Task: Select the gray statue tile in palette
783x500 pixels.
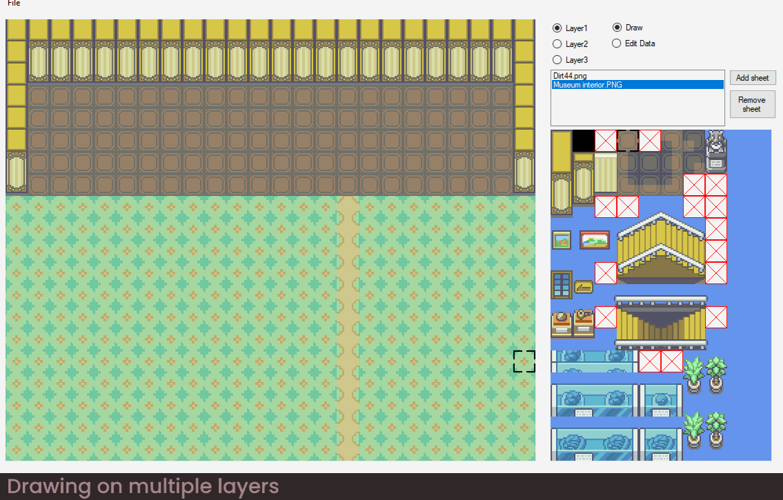Action: click(715, 151)
